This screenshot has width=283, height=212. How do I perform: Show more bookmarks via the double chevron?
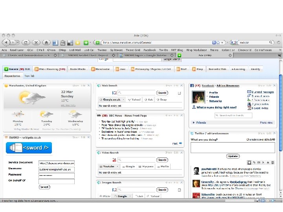(280, 50)
